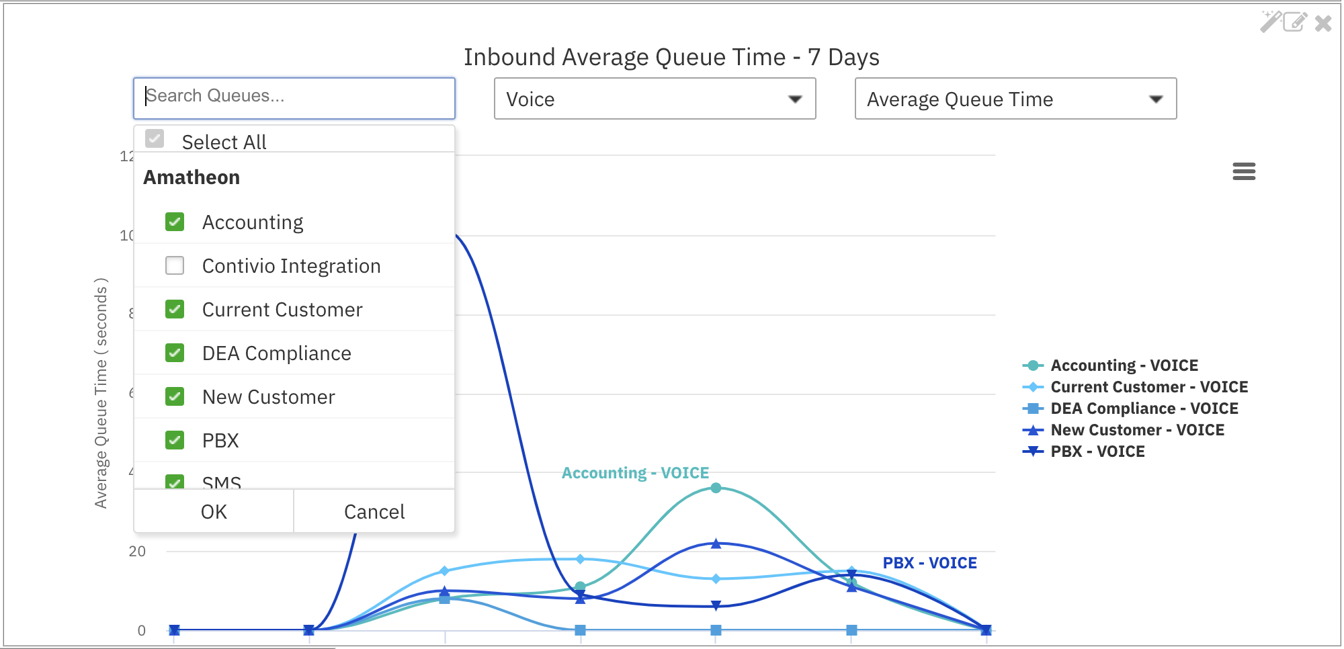Toggle the Select All checkbox
Image resolution: width=1344 pixels, height=649 pixels.
pyautogui.click(x=155, y=139)
